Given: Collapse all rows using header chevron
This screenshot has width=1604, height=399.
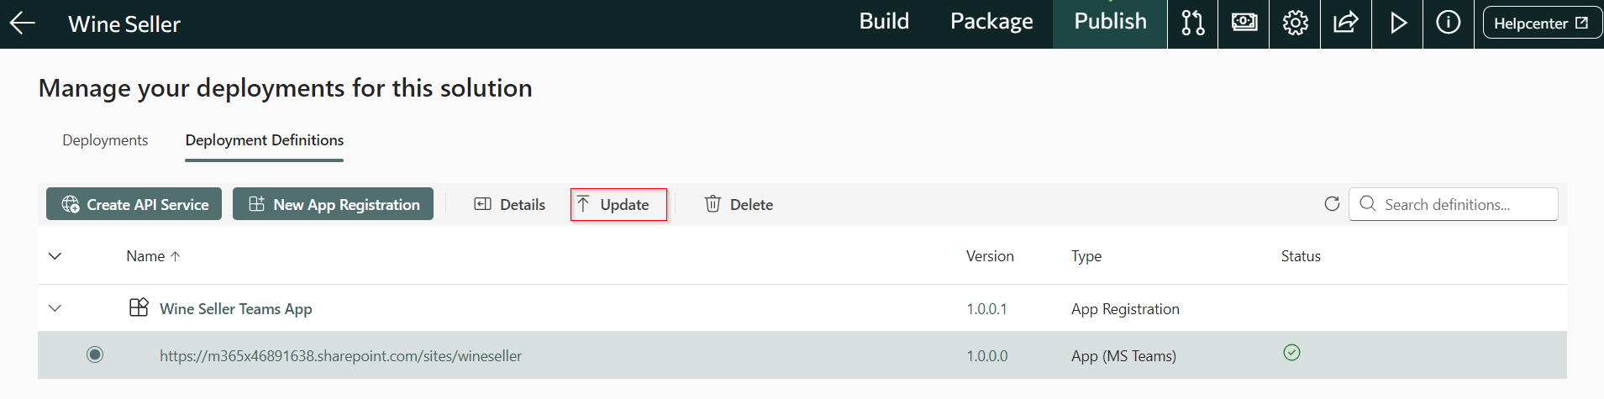Looking at the screenshot, I should pyautogui.click(x=55, y=256).
